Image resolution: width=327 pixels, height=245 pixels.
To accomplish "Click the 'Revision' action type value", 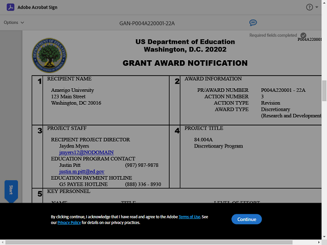I will click(270, 103).
